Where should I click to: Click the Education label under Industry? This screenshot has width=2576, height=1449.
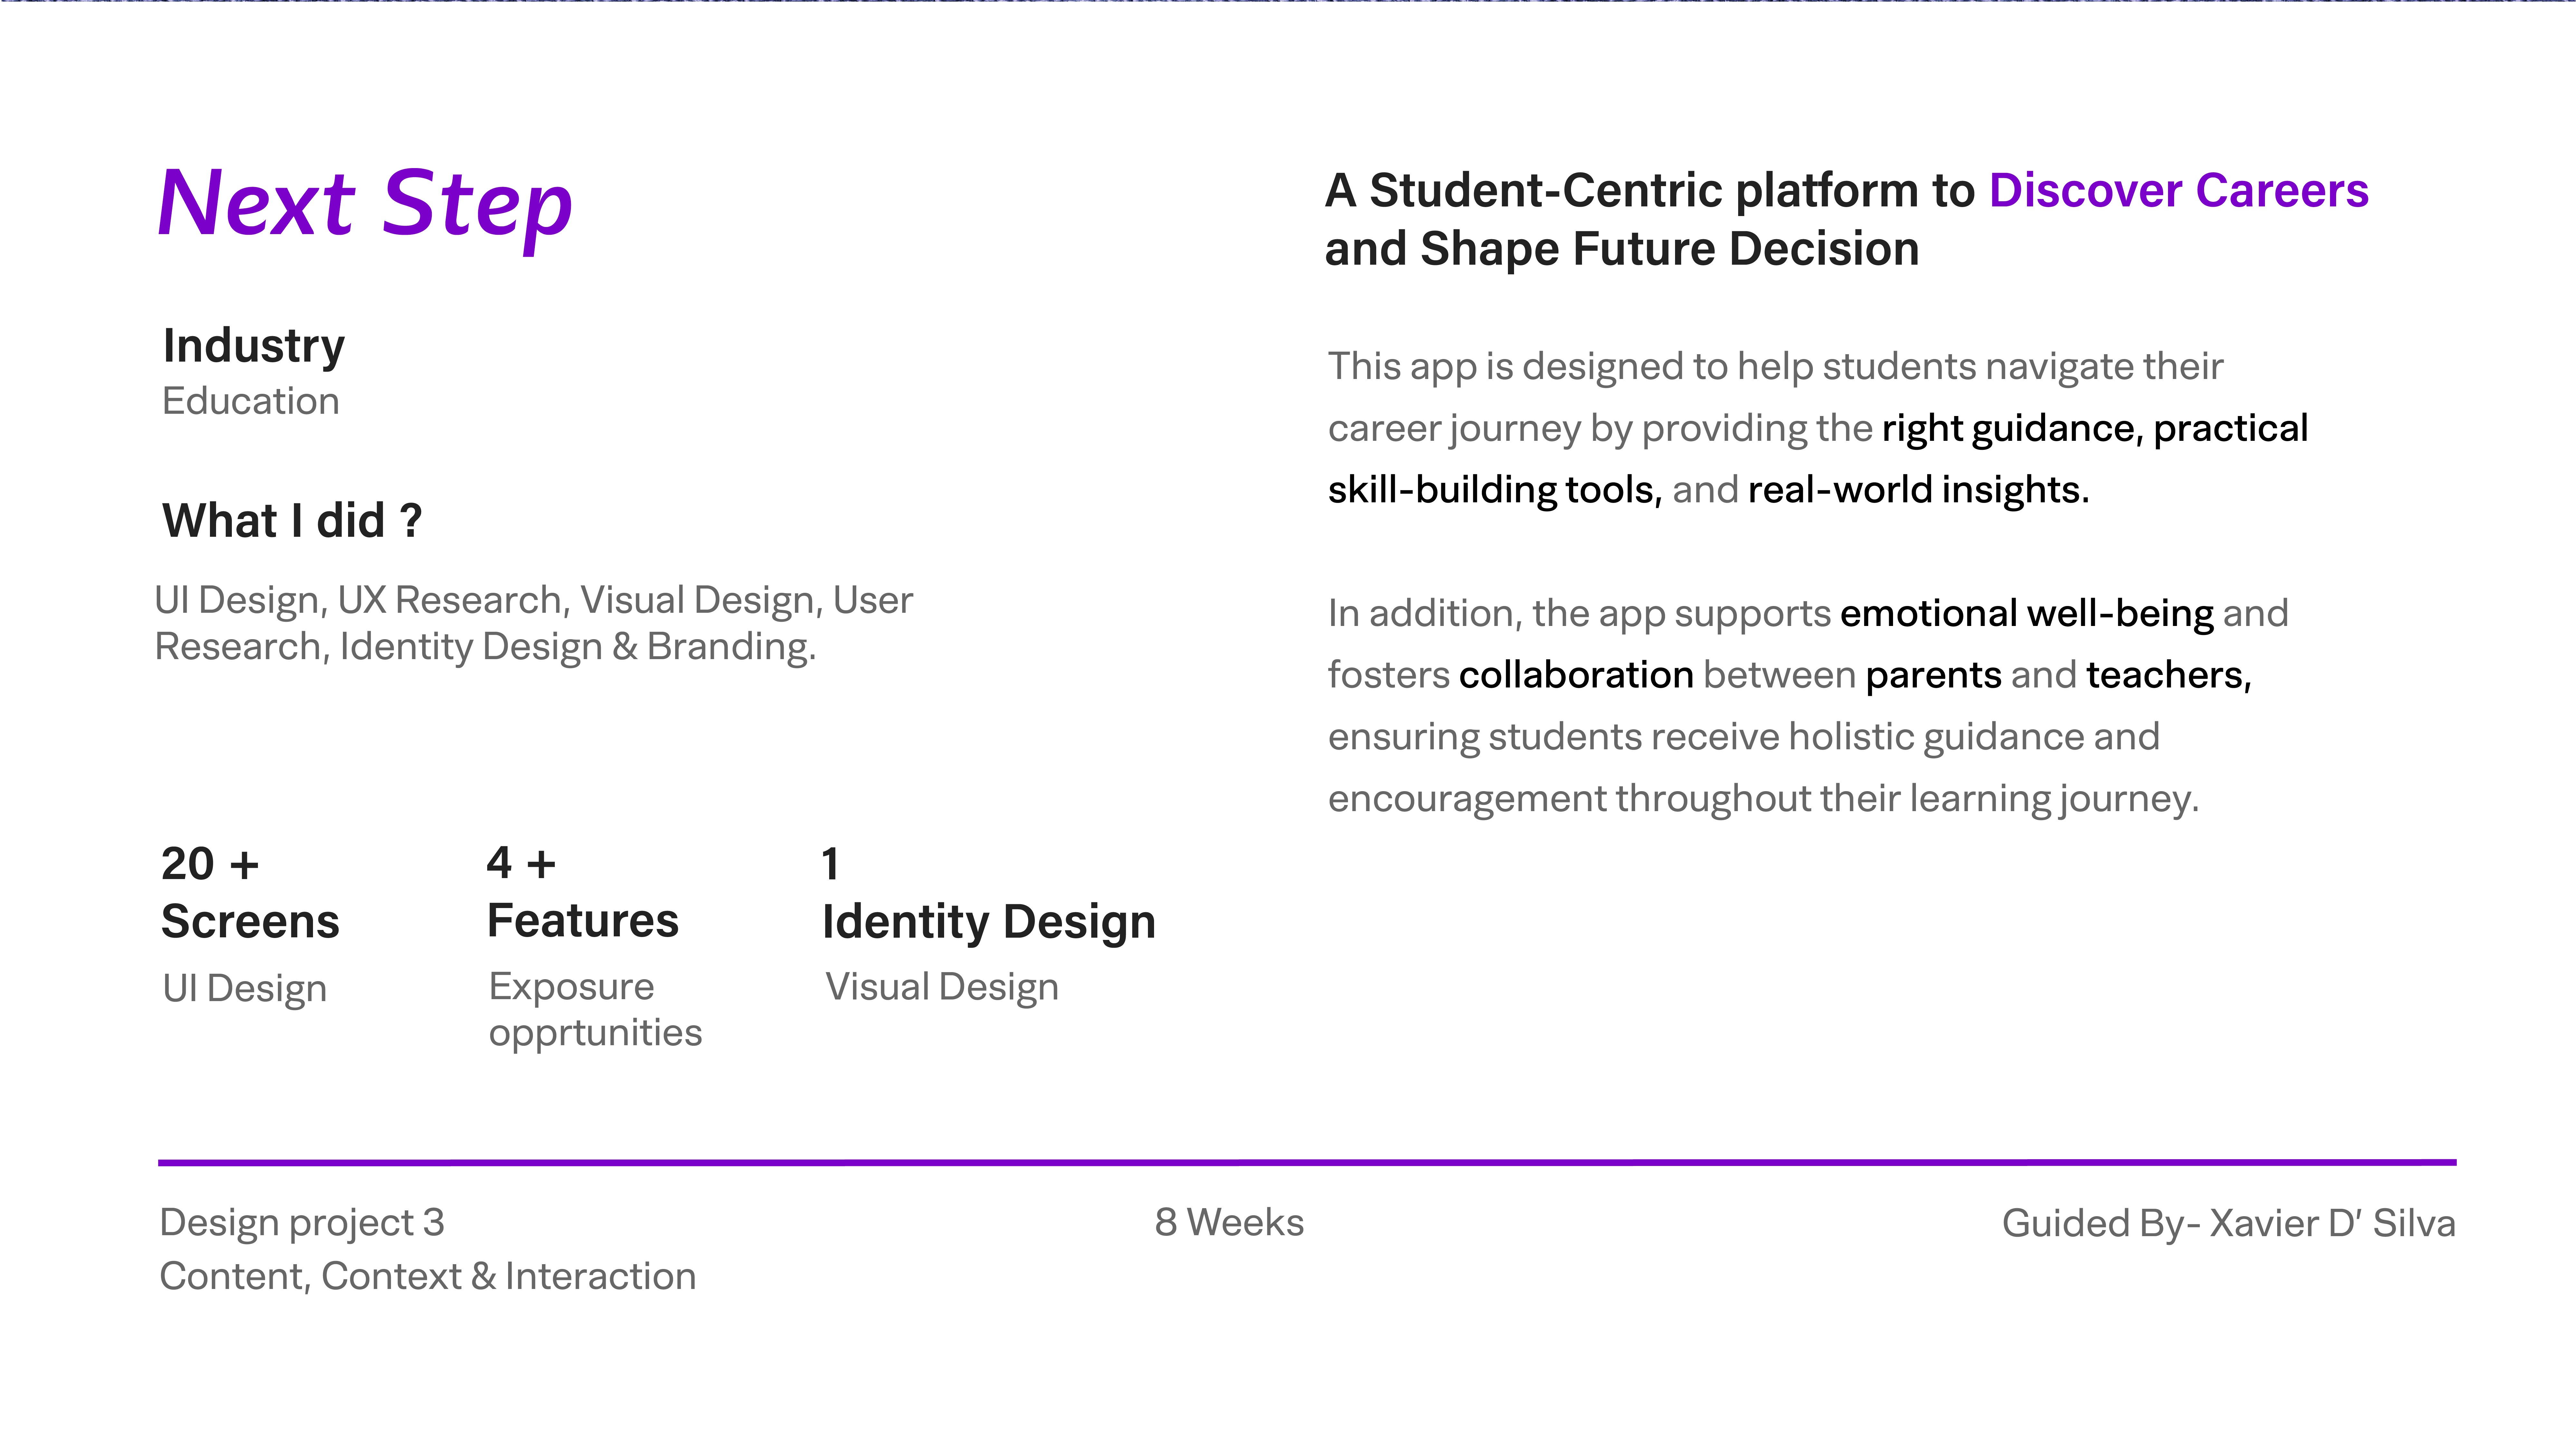tap(251, 401)
